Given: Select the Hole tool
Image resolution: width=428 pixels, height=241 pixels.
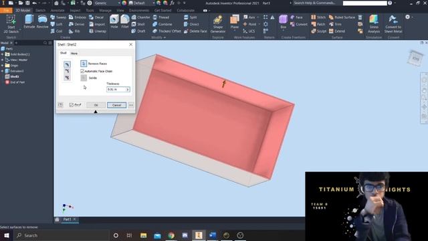Looking at the screenshot, I should [x=114, y=21].
